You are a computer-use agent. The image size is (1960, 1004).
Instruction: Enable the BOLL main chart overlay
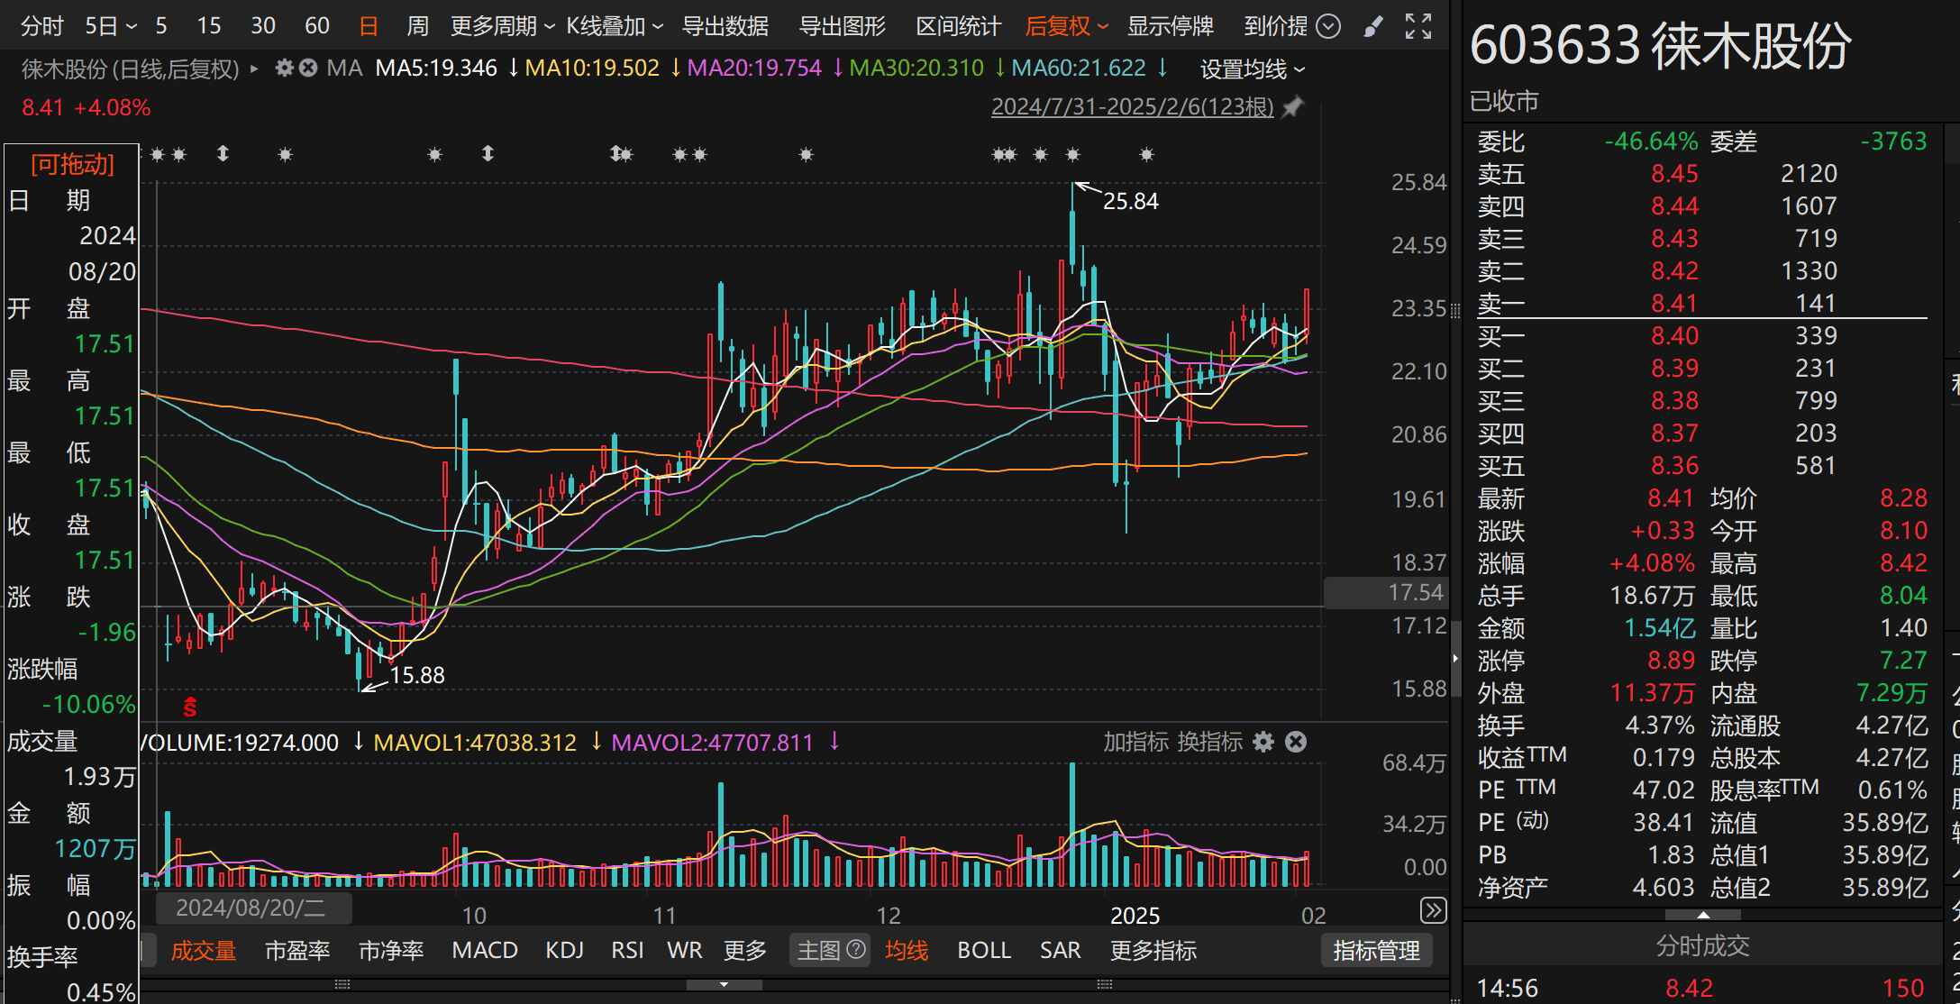click(x=984, y=950)
